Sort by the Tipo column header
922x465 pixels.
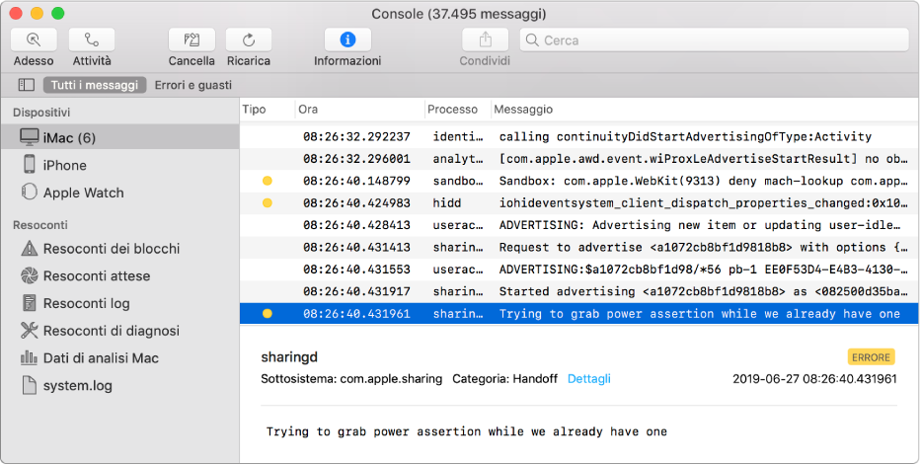254,110
